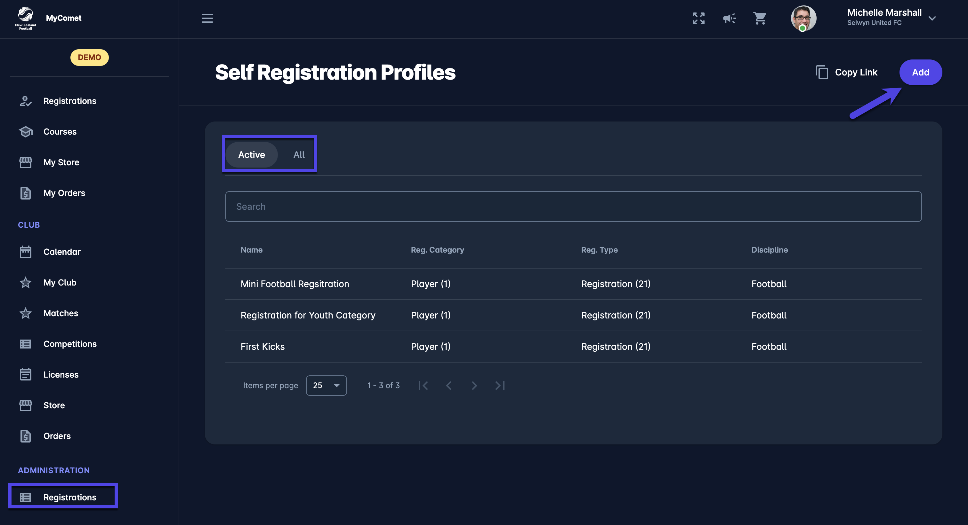This screenshot has width=968, height=525.
Task: Click the fullscreen expand icon
Action: tap(698, 18)
